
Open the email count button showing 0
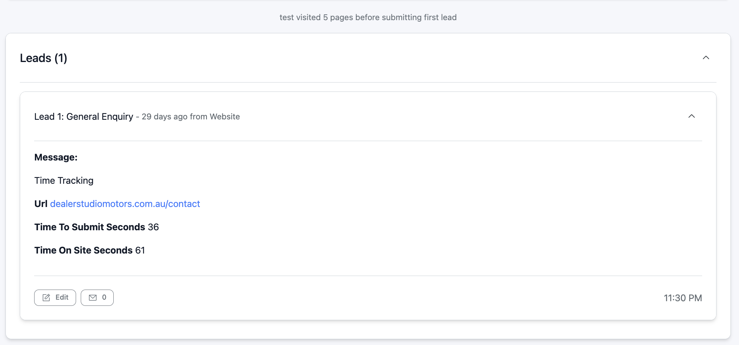pos(97,298)
